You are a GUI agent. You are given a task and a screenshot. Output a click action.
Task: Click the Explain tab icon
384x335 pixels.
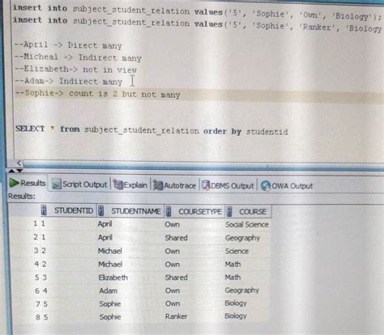coord(118,184)
